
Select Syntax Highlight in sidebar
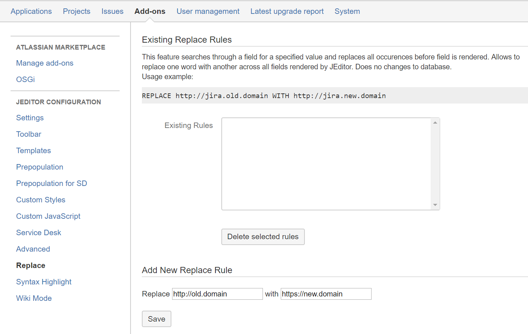pyautogui.click(x=44, y=282)
